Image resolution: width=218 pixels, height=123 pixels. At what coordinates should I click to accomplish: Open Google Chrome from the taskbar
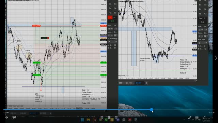[x=100, y=120]
